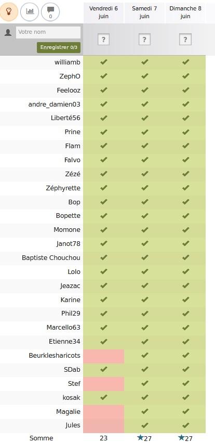Click kosak's Dimanche 8 juin checkmark
This screenshot has height=443, width=215.
pos(185,397)
